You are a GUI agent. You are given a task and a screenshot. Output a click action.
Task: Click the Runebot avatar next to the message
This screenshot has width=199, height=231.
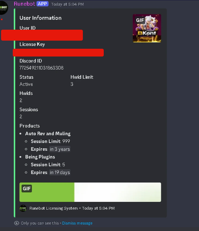coord(3,8)
